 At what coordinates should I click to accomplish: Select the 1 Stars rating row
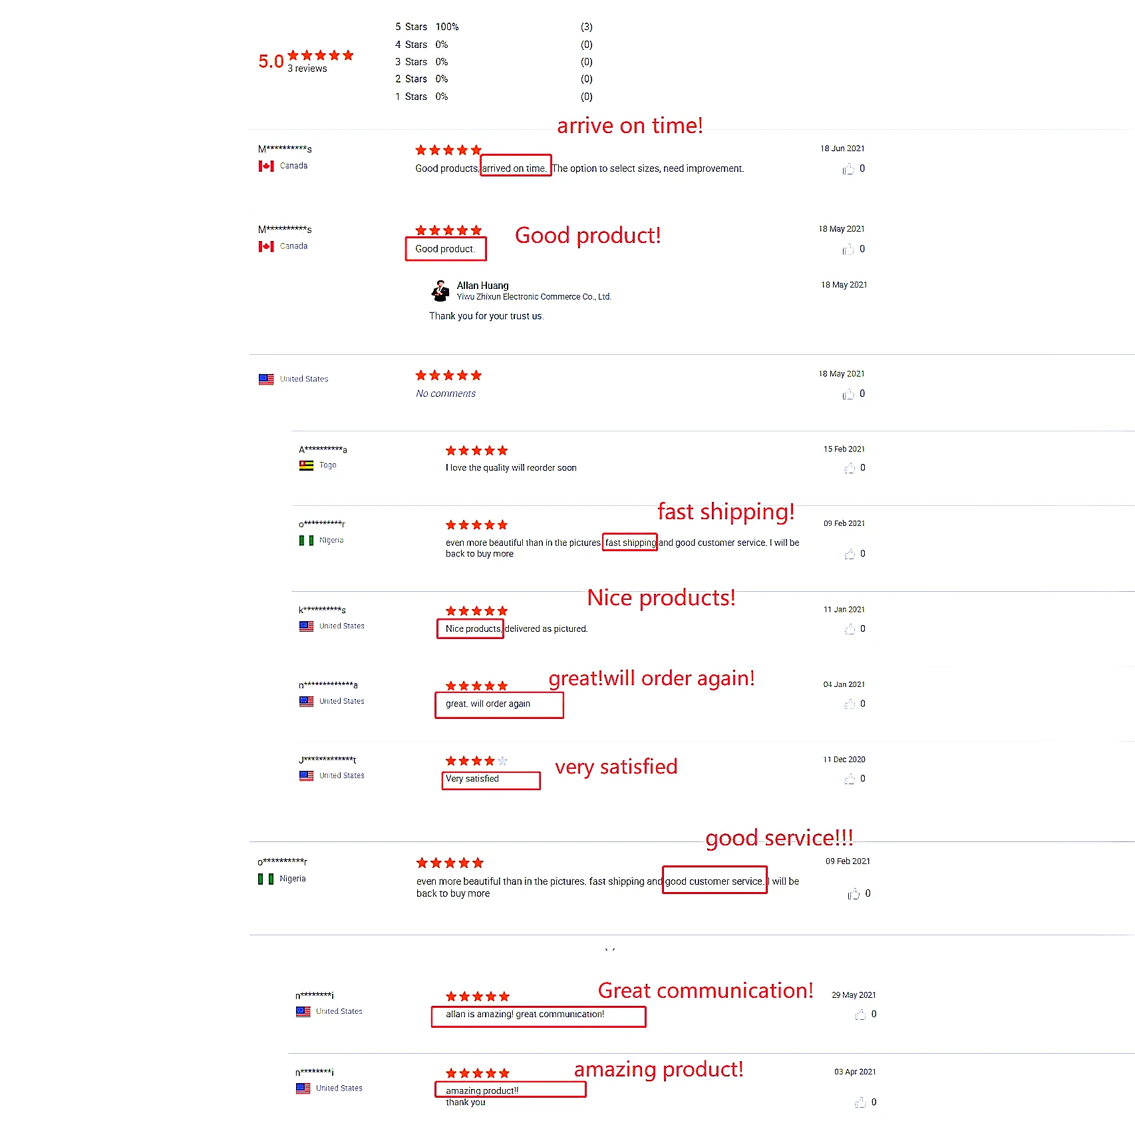click(x=494, y=97)
